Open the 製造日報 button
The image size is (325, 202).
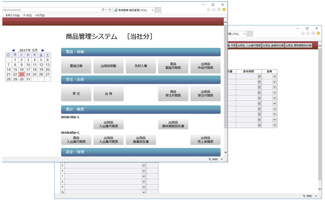76,66
